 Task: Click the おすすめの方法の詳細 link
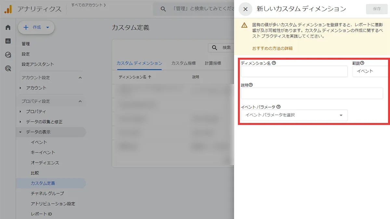[272, 48]
